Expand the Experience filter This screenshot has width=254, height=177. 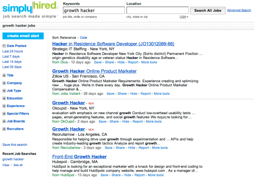[4, 106]
